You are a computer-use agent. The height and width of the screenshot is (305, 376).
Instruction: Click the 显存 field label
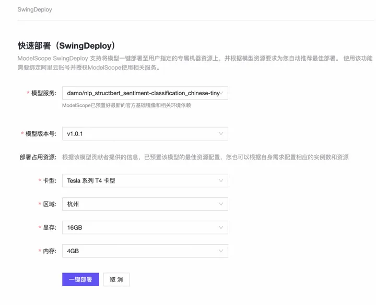[50, 228]
